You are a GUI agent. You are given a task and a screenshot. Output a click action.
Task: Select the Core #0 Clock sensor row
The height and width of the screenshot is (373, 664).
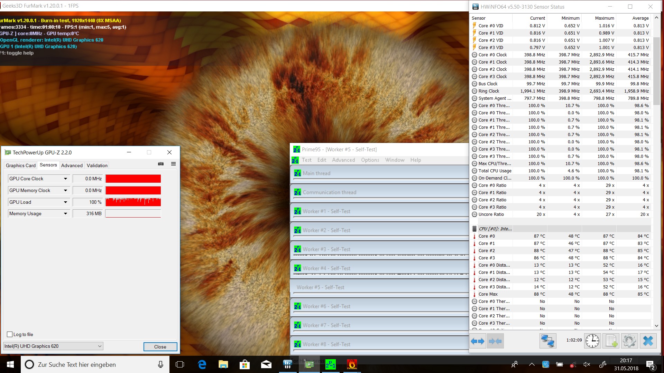[492, 55]
